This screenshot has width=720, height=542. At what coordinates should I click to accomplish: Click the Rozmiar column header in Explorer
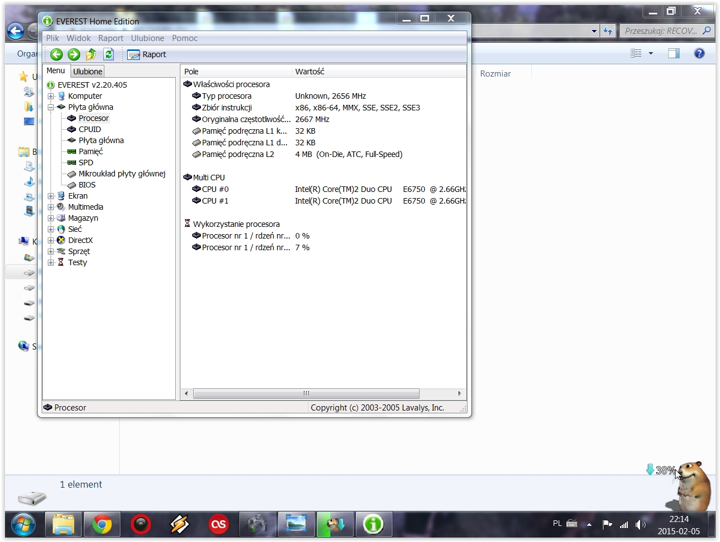(495, 74)
